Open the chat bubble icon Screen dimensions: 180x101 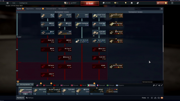click(159, 98)
